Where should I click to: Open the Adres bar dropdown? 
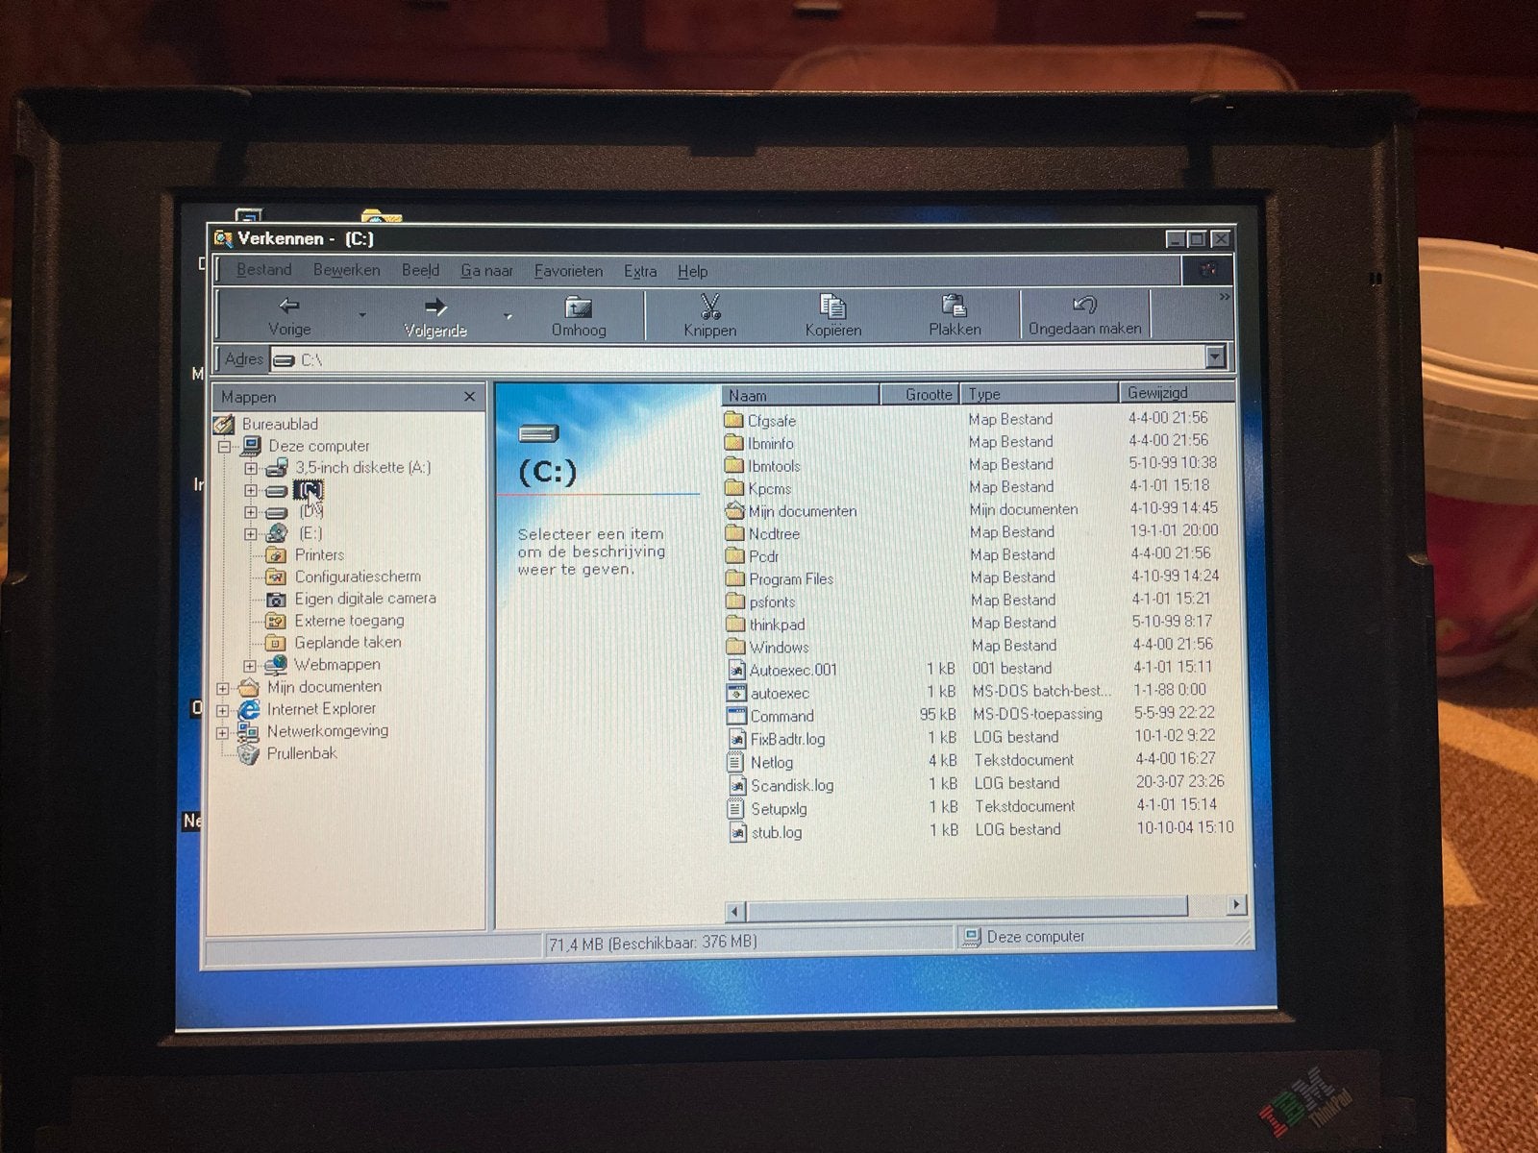click(x=1215, y=357)
